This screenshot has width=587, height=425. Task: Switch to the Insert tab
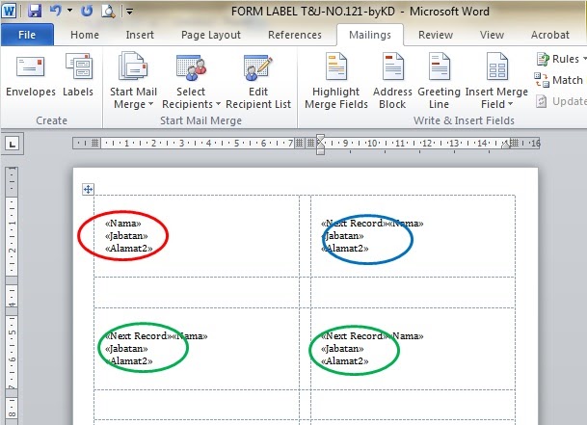point(140,35)
